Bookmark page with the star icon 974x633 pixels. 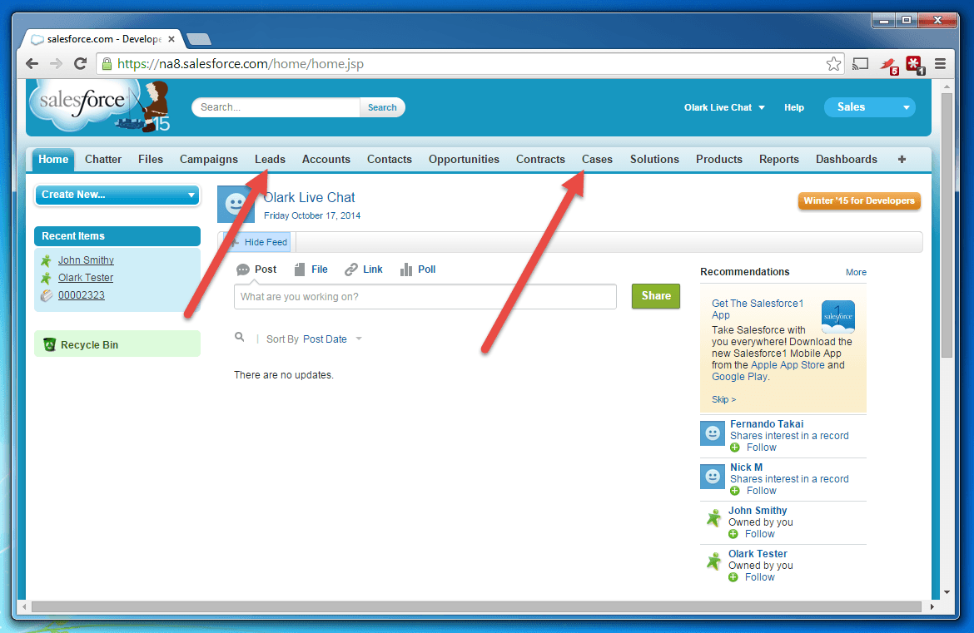click(833, 64)
